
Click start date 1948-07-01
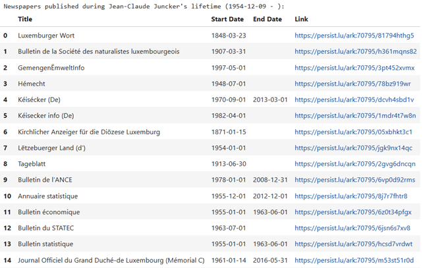[229, 84]
